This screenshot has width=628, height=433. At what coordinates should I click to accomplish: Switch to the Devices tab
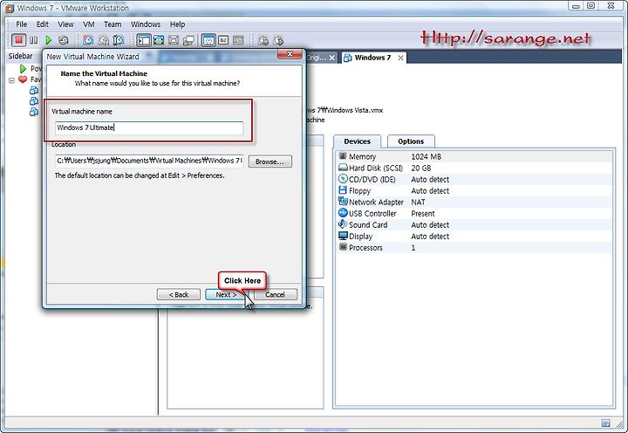[358, 141]
